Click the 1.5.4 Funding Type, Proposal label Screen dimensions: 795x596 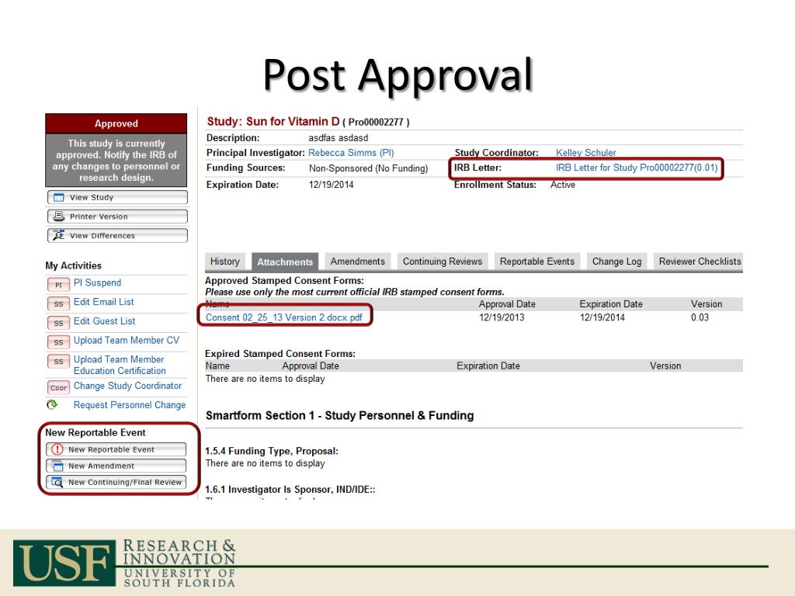[271, 451]
